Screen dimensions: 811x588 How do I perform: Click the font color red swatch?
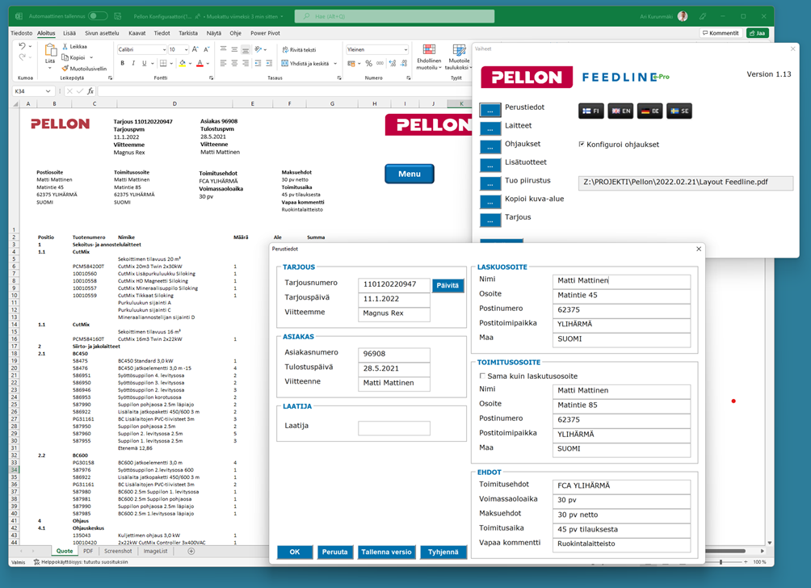(200, 64)
